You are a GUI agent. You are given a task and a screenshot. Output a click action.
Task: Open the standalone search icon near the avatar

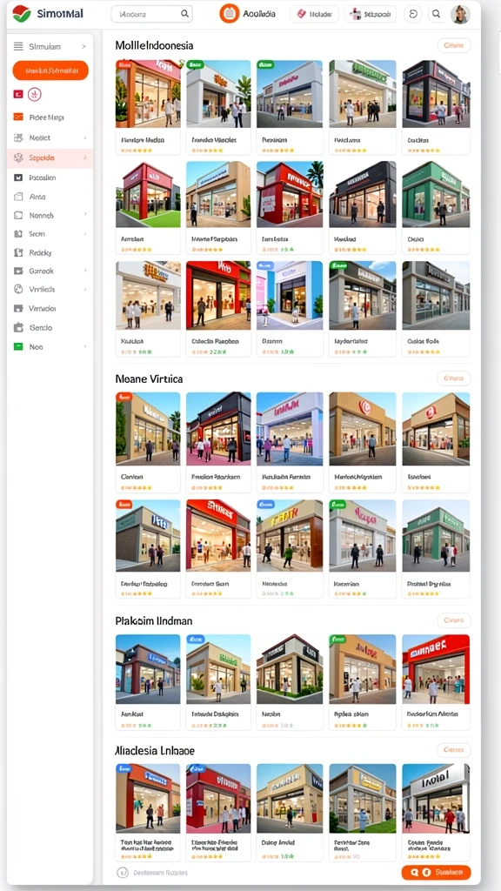pos(436,14)
